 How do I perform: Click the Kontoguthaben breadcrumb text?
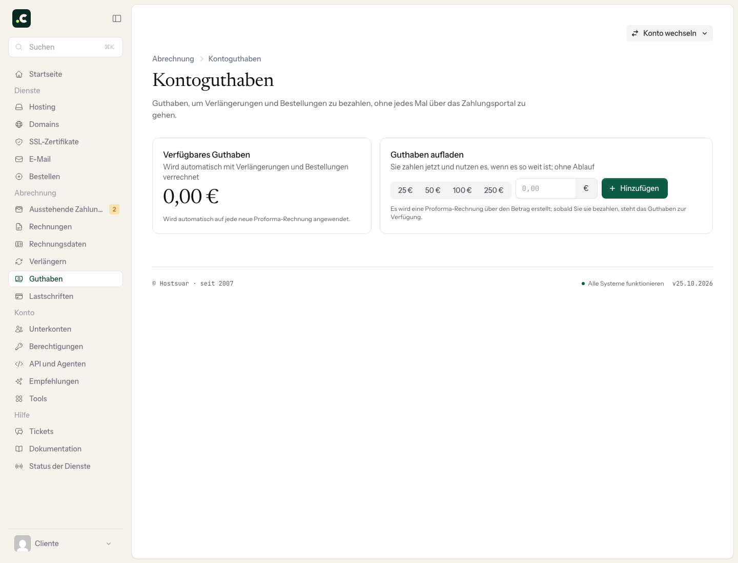[235, 59]
